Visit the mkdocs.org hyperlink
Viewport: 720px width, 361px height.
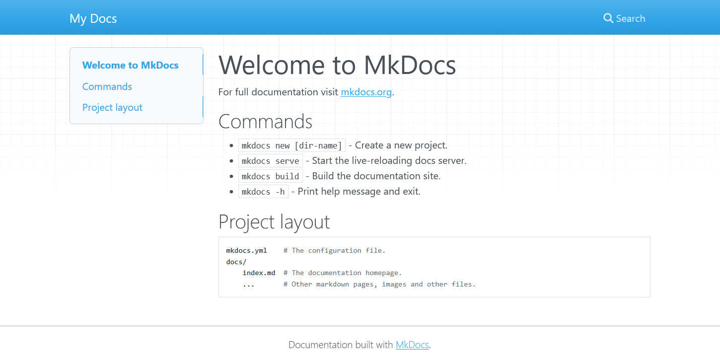tap(366, 92)
